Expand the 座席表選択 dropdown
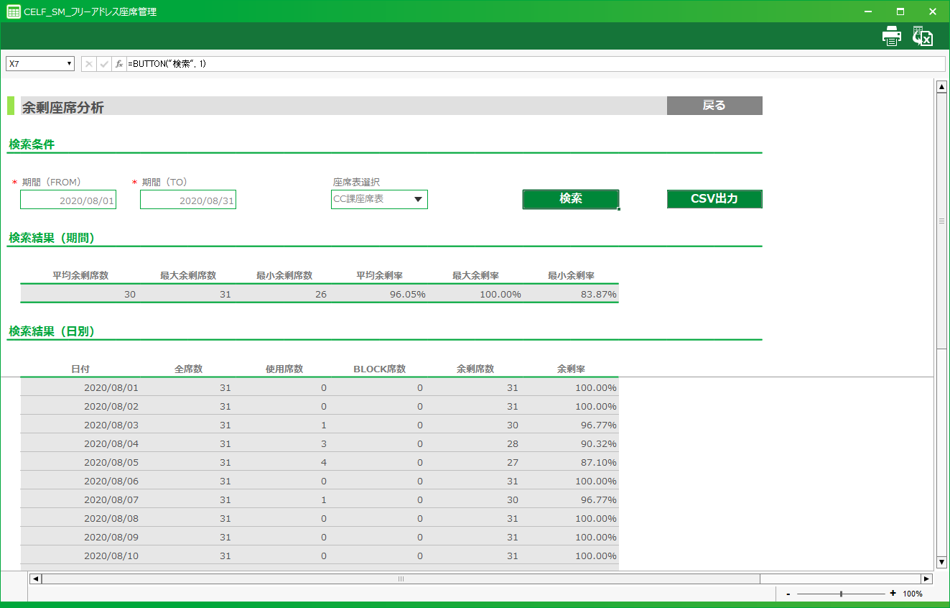Image resolution: width=950 pixels, height=608 pixels. pyautogui.click(x=418, y=199)
